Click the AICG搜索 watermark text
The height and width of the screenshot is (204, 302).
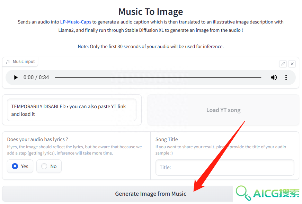pos(276,193)
